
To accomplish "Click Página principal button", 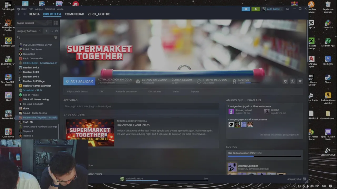I will [34, 23].
